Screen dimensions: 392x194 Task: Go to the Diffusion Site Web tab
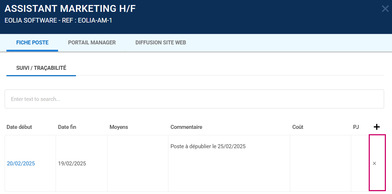tap(161, 43)
